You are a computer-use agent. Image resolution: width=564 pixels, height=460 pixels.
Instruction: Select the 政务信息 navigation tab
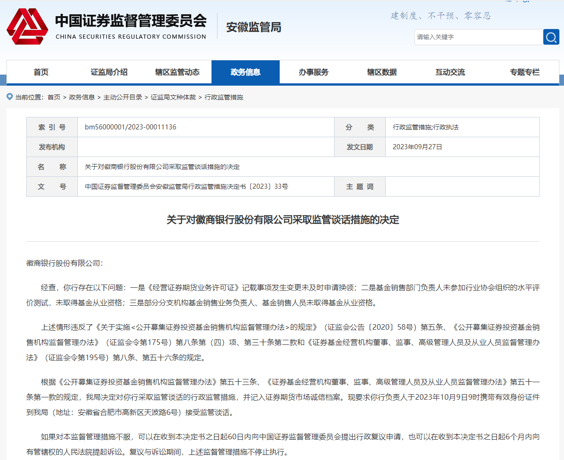pyautogui.click(x=246, y=72)
